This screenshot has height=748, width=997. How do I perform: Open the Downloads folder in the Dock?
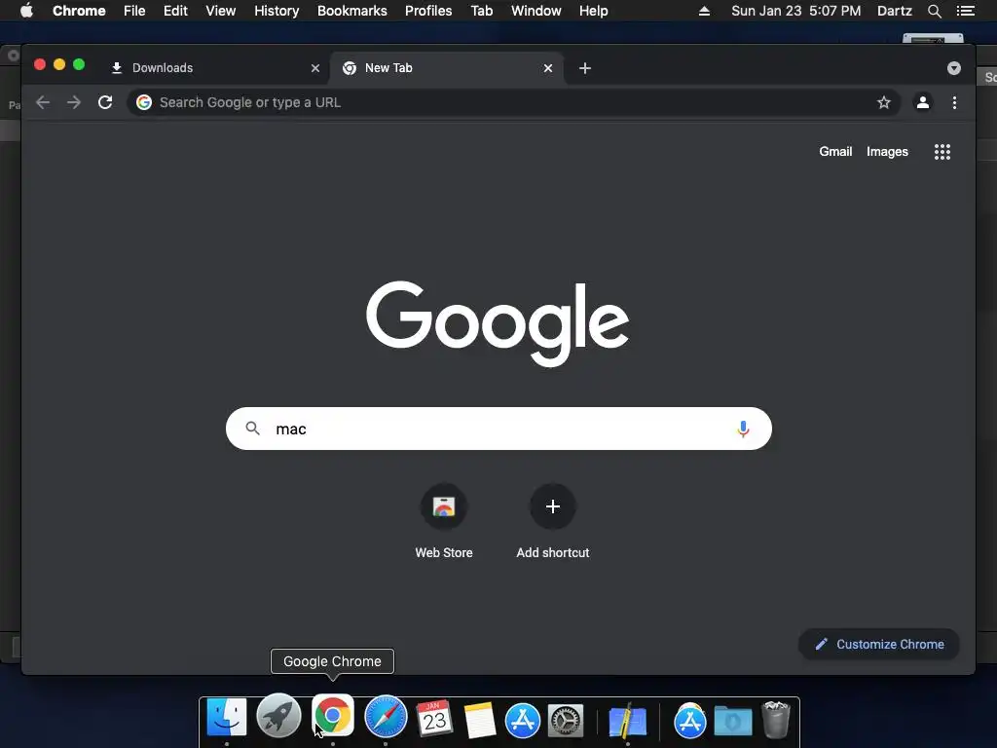coord(733,722)
